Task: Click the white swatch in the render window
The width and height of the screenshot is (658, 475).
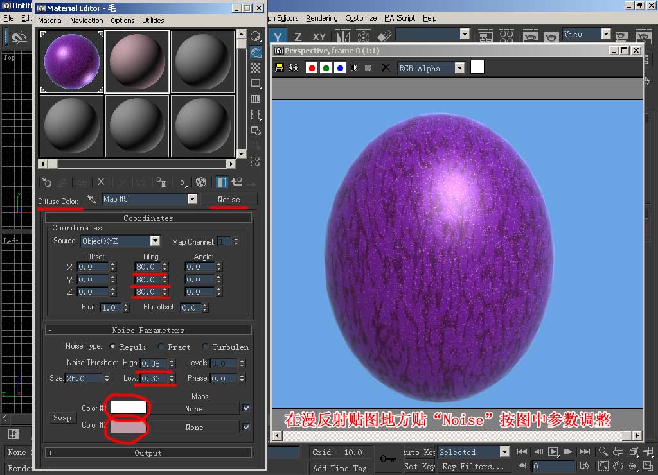Action: tap(477, 67)
